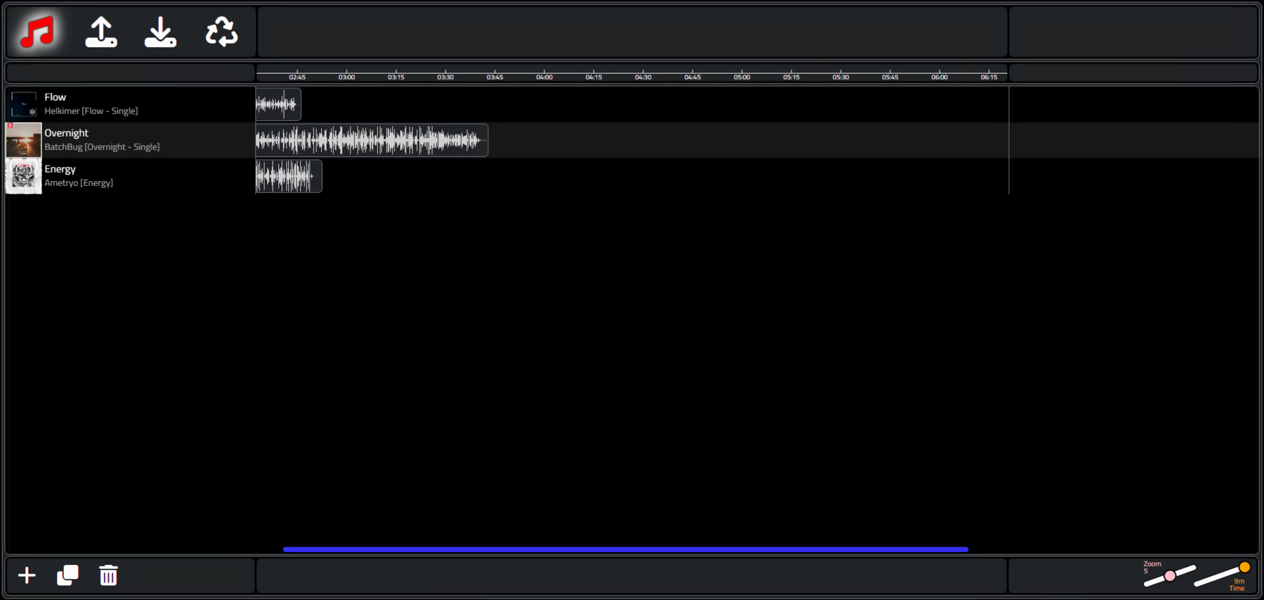Screen dimensions: 1264x600
Task: Select the Flow track title
Action: 55,97
